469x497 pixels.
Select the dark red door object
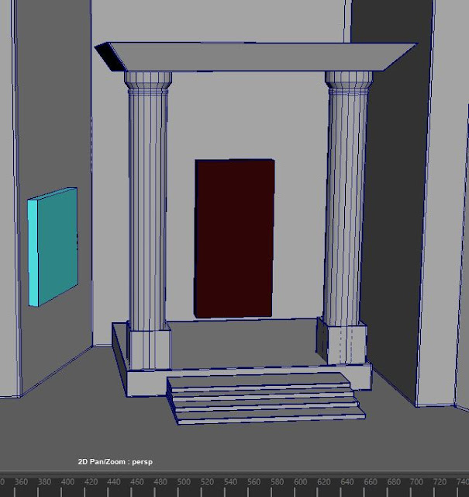(x=234, y=238)
